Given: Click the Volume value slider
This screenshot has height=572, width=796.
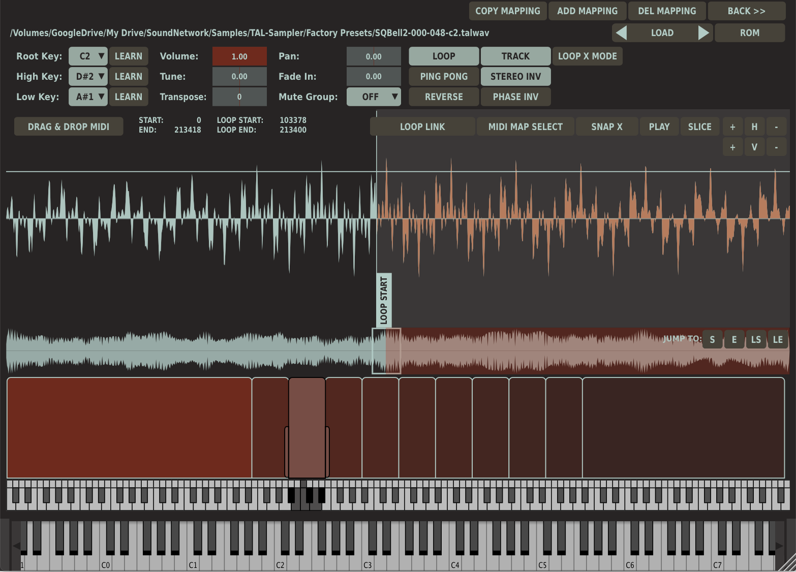Looking at the screenshot, I should click(x=239, y=56).
